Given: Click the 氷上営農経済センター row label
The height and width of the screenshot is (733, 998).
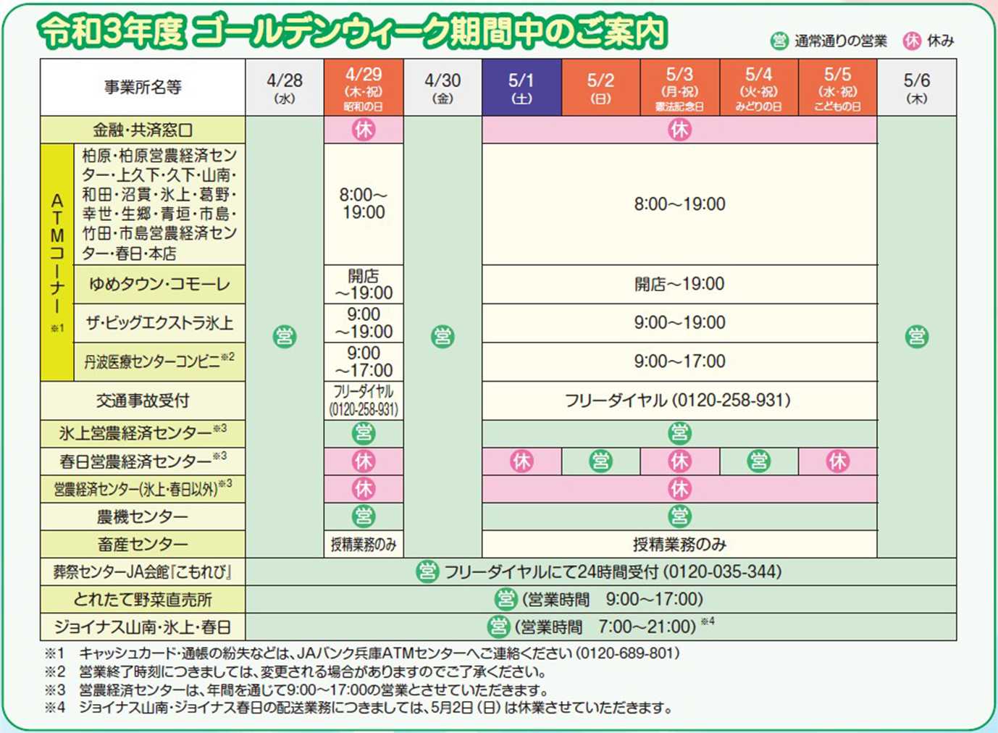Looking at the screenshot, I should (x=143, y=434).
